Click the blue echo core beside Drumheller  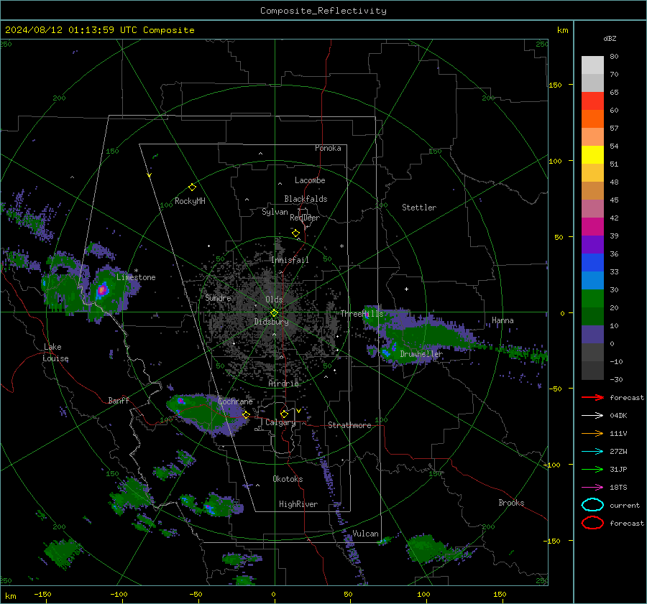coord(387,353)
